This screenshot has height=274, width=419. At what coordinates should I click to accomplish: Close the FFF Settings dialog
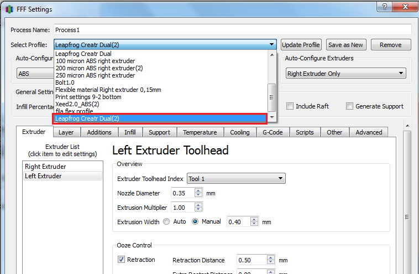pyautogui.click(x=405, y=7)
